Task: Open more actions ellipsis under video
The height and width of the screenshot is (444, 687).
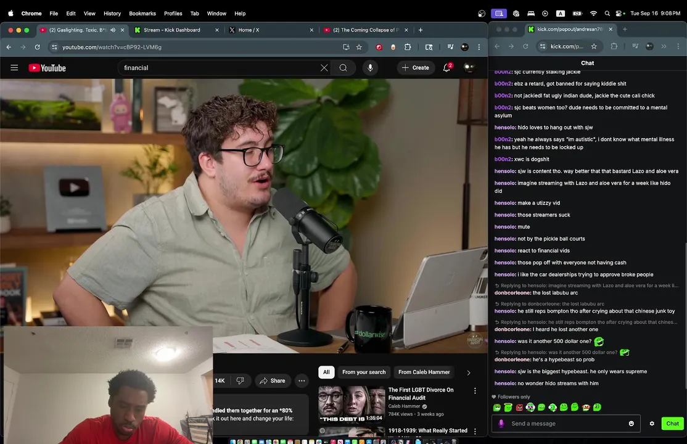Action: 302,380
